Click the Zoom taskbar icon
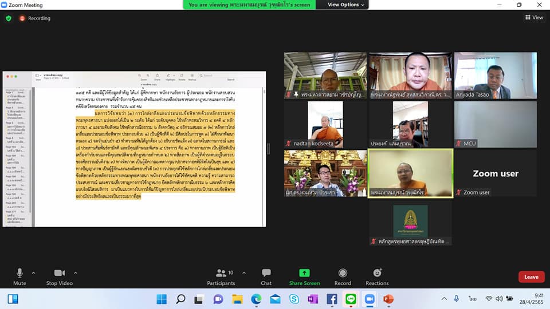Viewport: 550px width, 309px height. [370, 299]
